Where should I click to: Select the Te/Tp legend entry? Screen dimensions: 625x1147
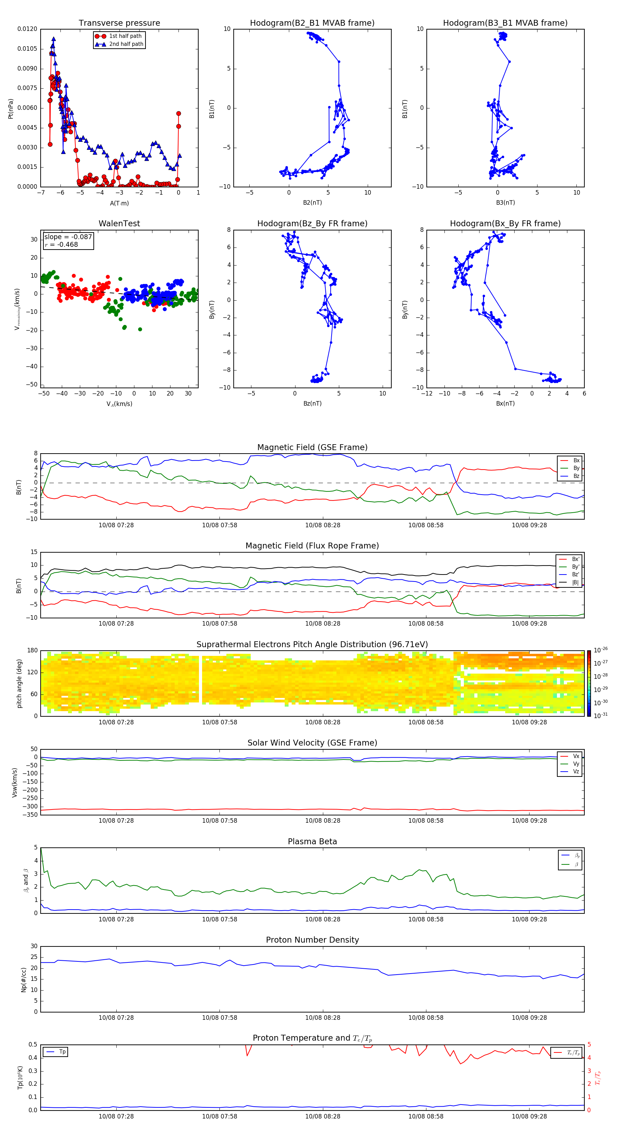567,1052
